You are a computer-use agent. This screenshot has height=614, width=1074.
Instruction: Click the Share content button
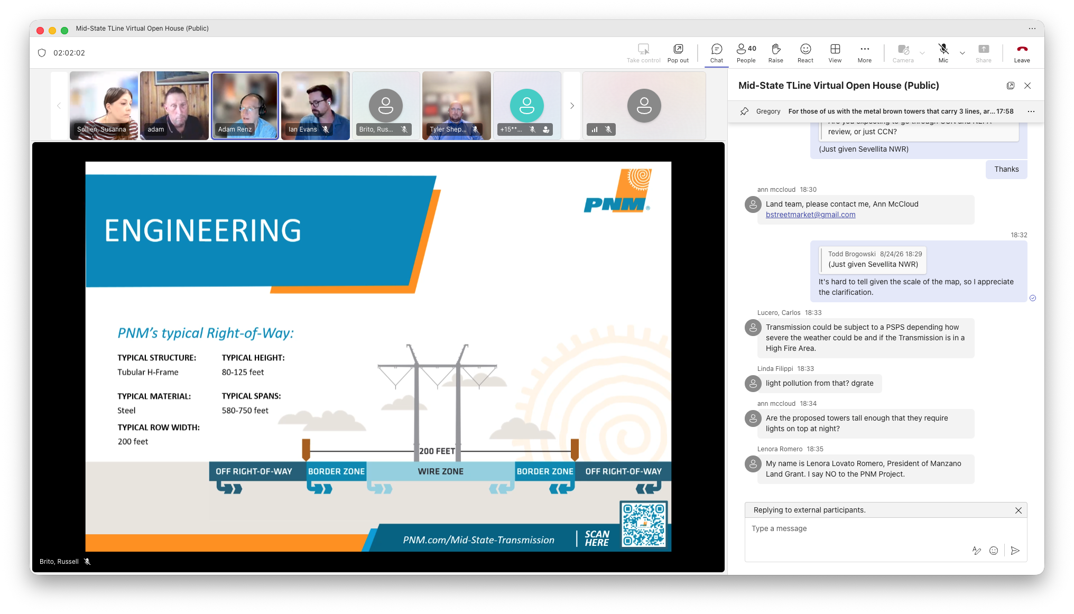pos(984,53)
